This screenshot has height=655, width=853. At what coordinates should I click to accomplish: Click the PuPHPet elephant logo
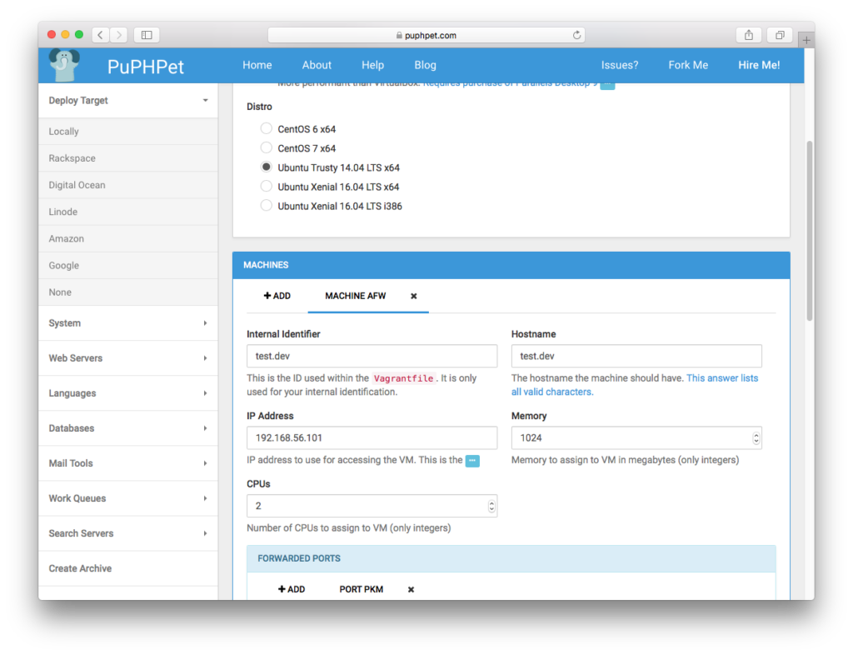click(64, 65)
